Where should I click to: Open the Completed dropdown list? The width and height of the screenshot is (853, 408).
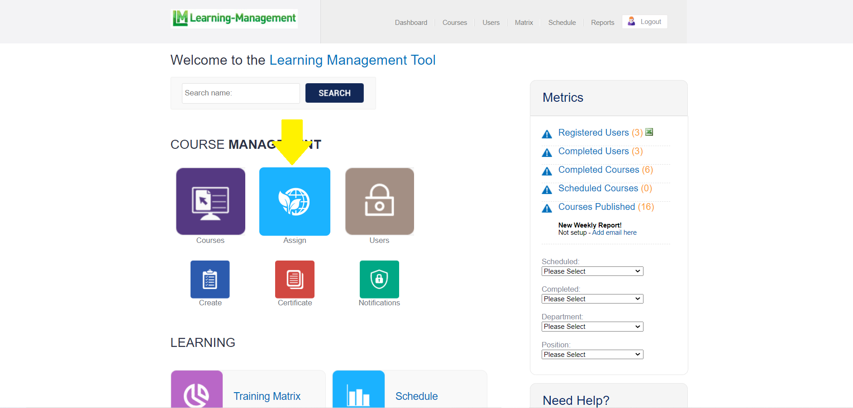(592, 299)
